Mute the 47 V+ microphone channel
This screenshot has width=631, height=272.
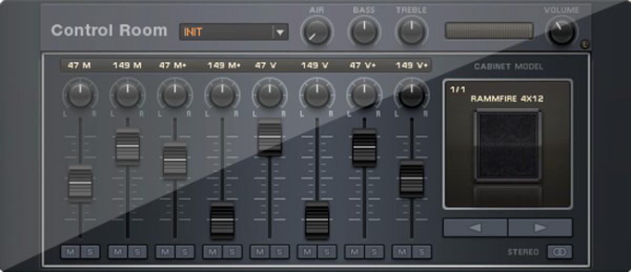pos(354,252)
